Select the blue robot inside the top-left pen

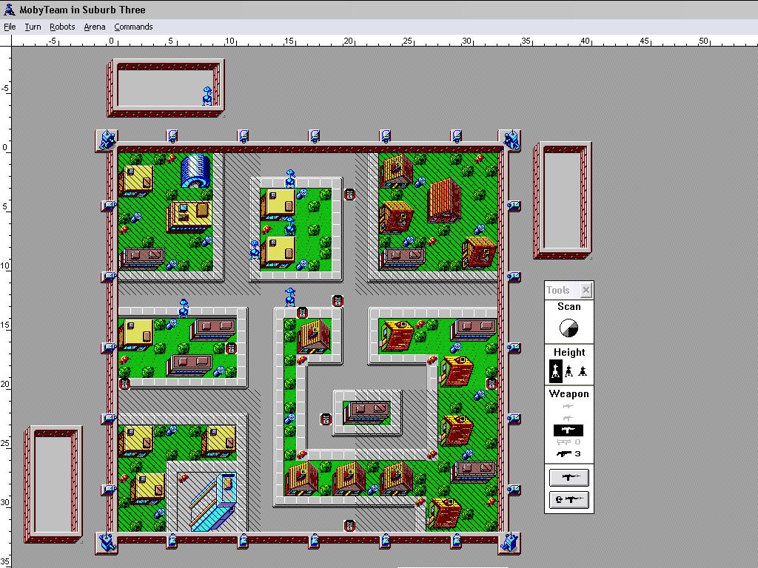(x=207, y=96)
